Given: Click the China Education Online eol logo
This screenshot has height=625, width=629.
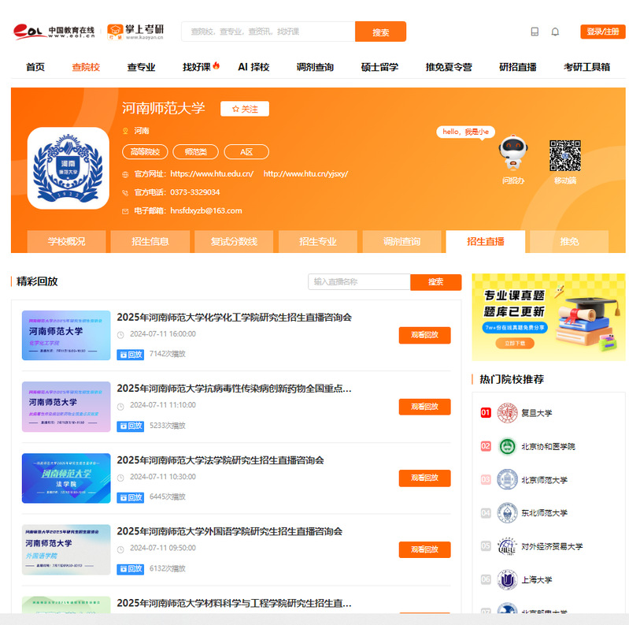Looking at the screenshot, I should tap(54, 32).
